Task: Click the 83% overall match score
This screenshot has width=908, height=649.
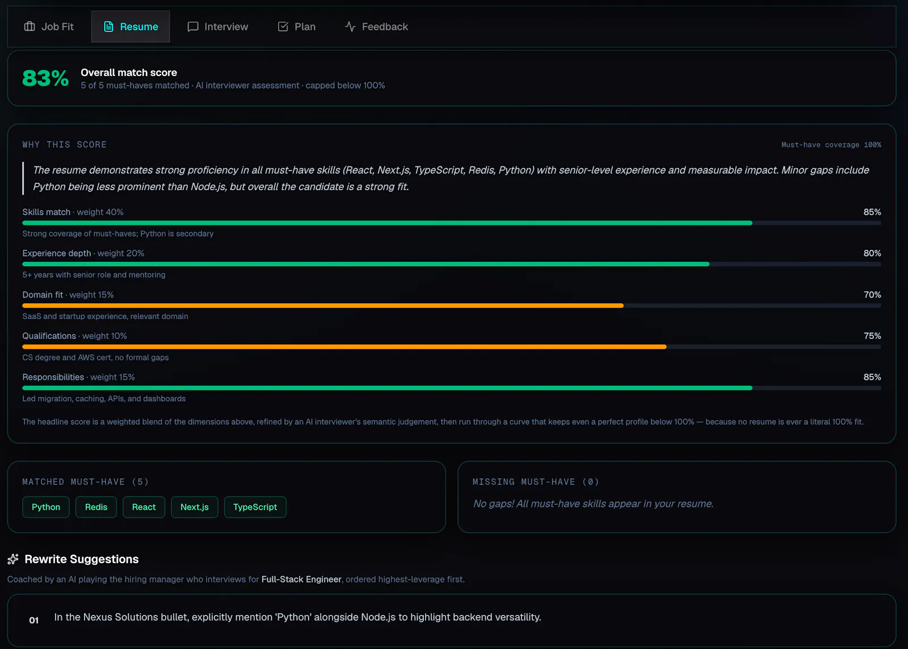Action: [x=45, y=78]
